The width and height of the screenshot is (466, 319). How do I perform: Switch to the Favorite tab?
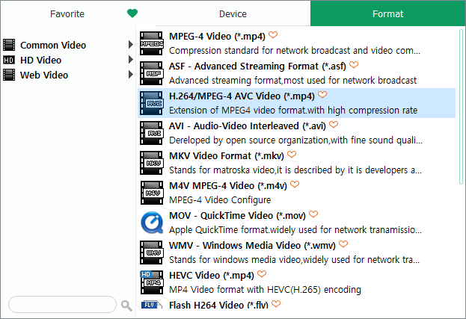(x=67, y=13)
